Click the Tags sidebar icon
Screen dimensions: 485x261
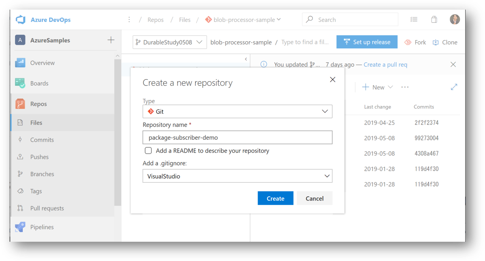tap(20, 191)
